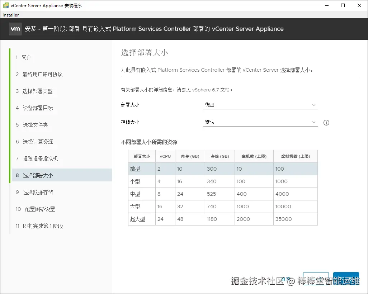The width and height of the screenshot is (368, 294).
Task: Click the 存储大小 field label
Action: pos(130,122)
